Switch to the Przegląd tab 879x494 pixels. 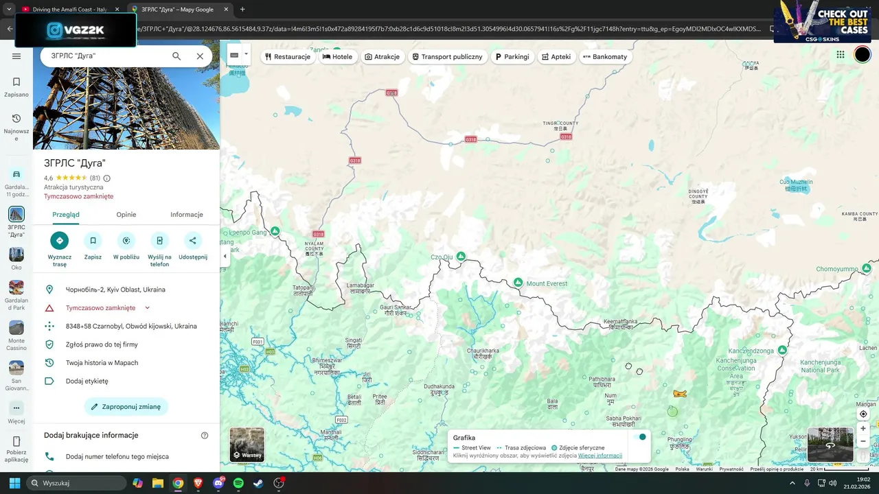[66, 215]
